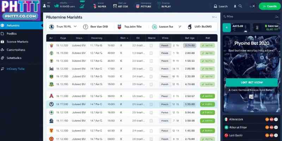The height and width of the screenshot is (141, 282).
Task: Click the hamburger menu icon in right panel
Action: point(257,28)
